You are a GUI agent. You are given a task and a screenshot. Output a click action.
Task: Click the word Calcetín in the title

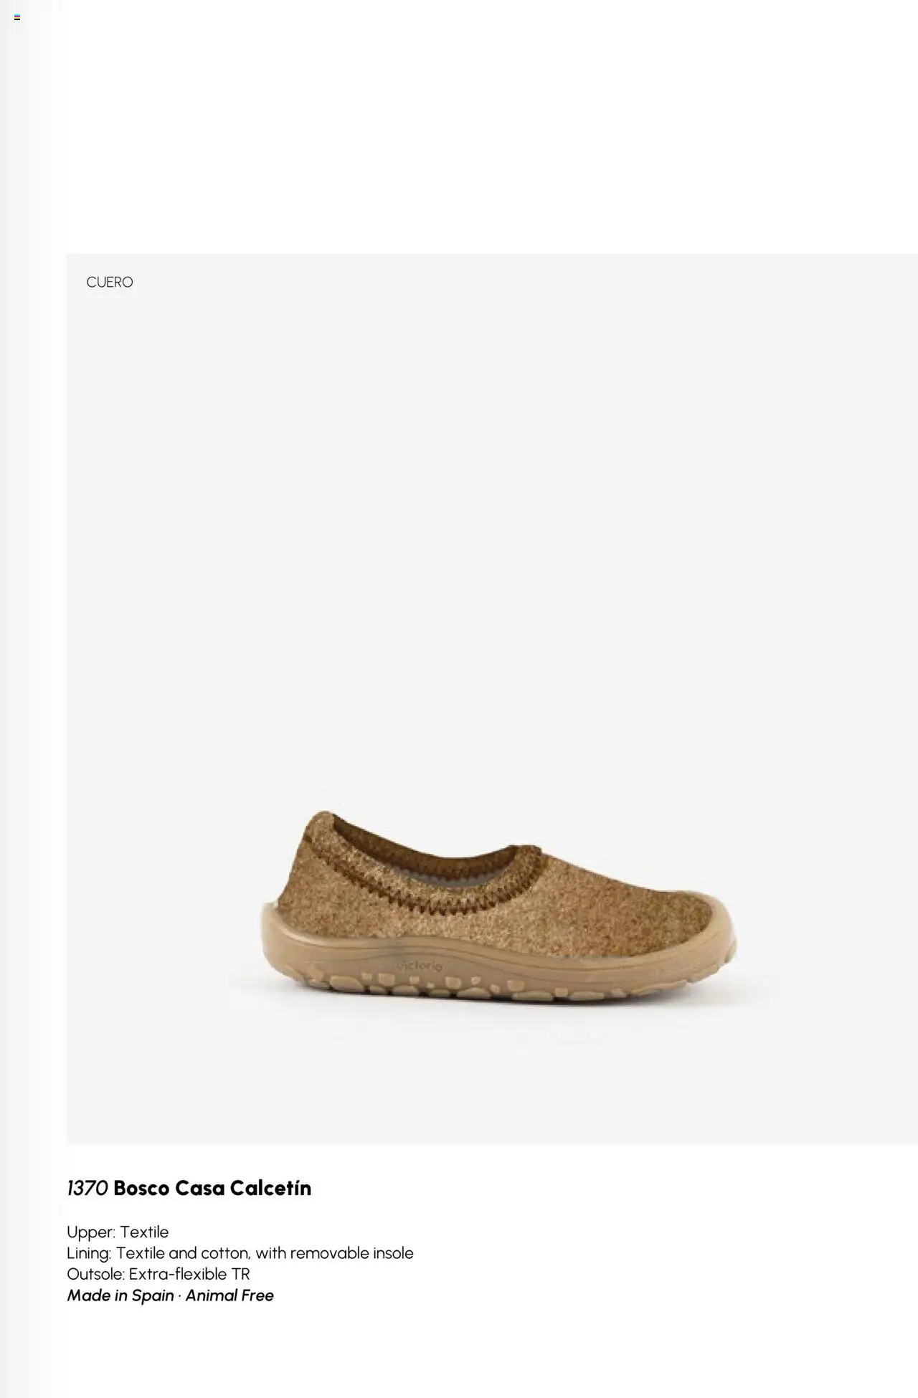(x=271, y=1188)
